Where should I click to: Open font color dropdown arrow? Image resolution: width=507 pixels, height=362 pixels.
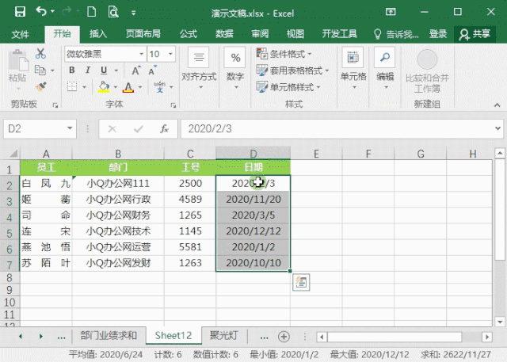(140, 87)
